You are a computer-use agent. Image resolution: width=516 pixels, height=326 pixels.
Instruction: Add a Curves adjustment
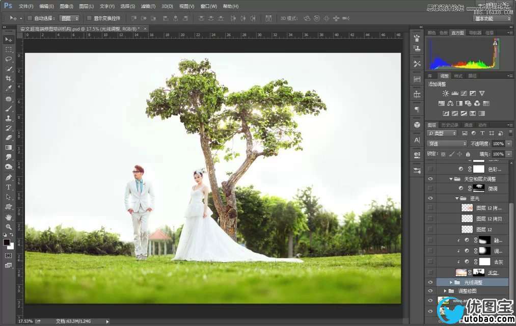coord(464,93)
